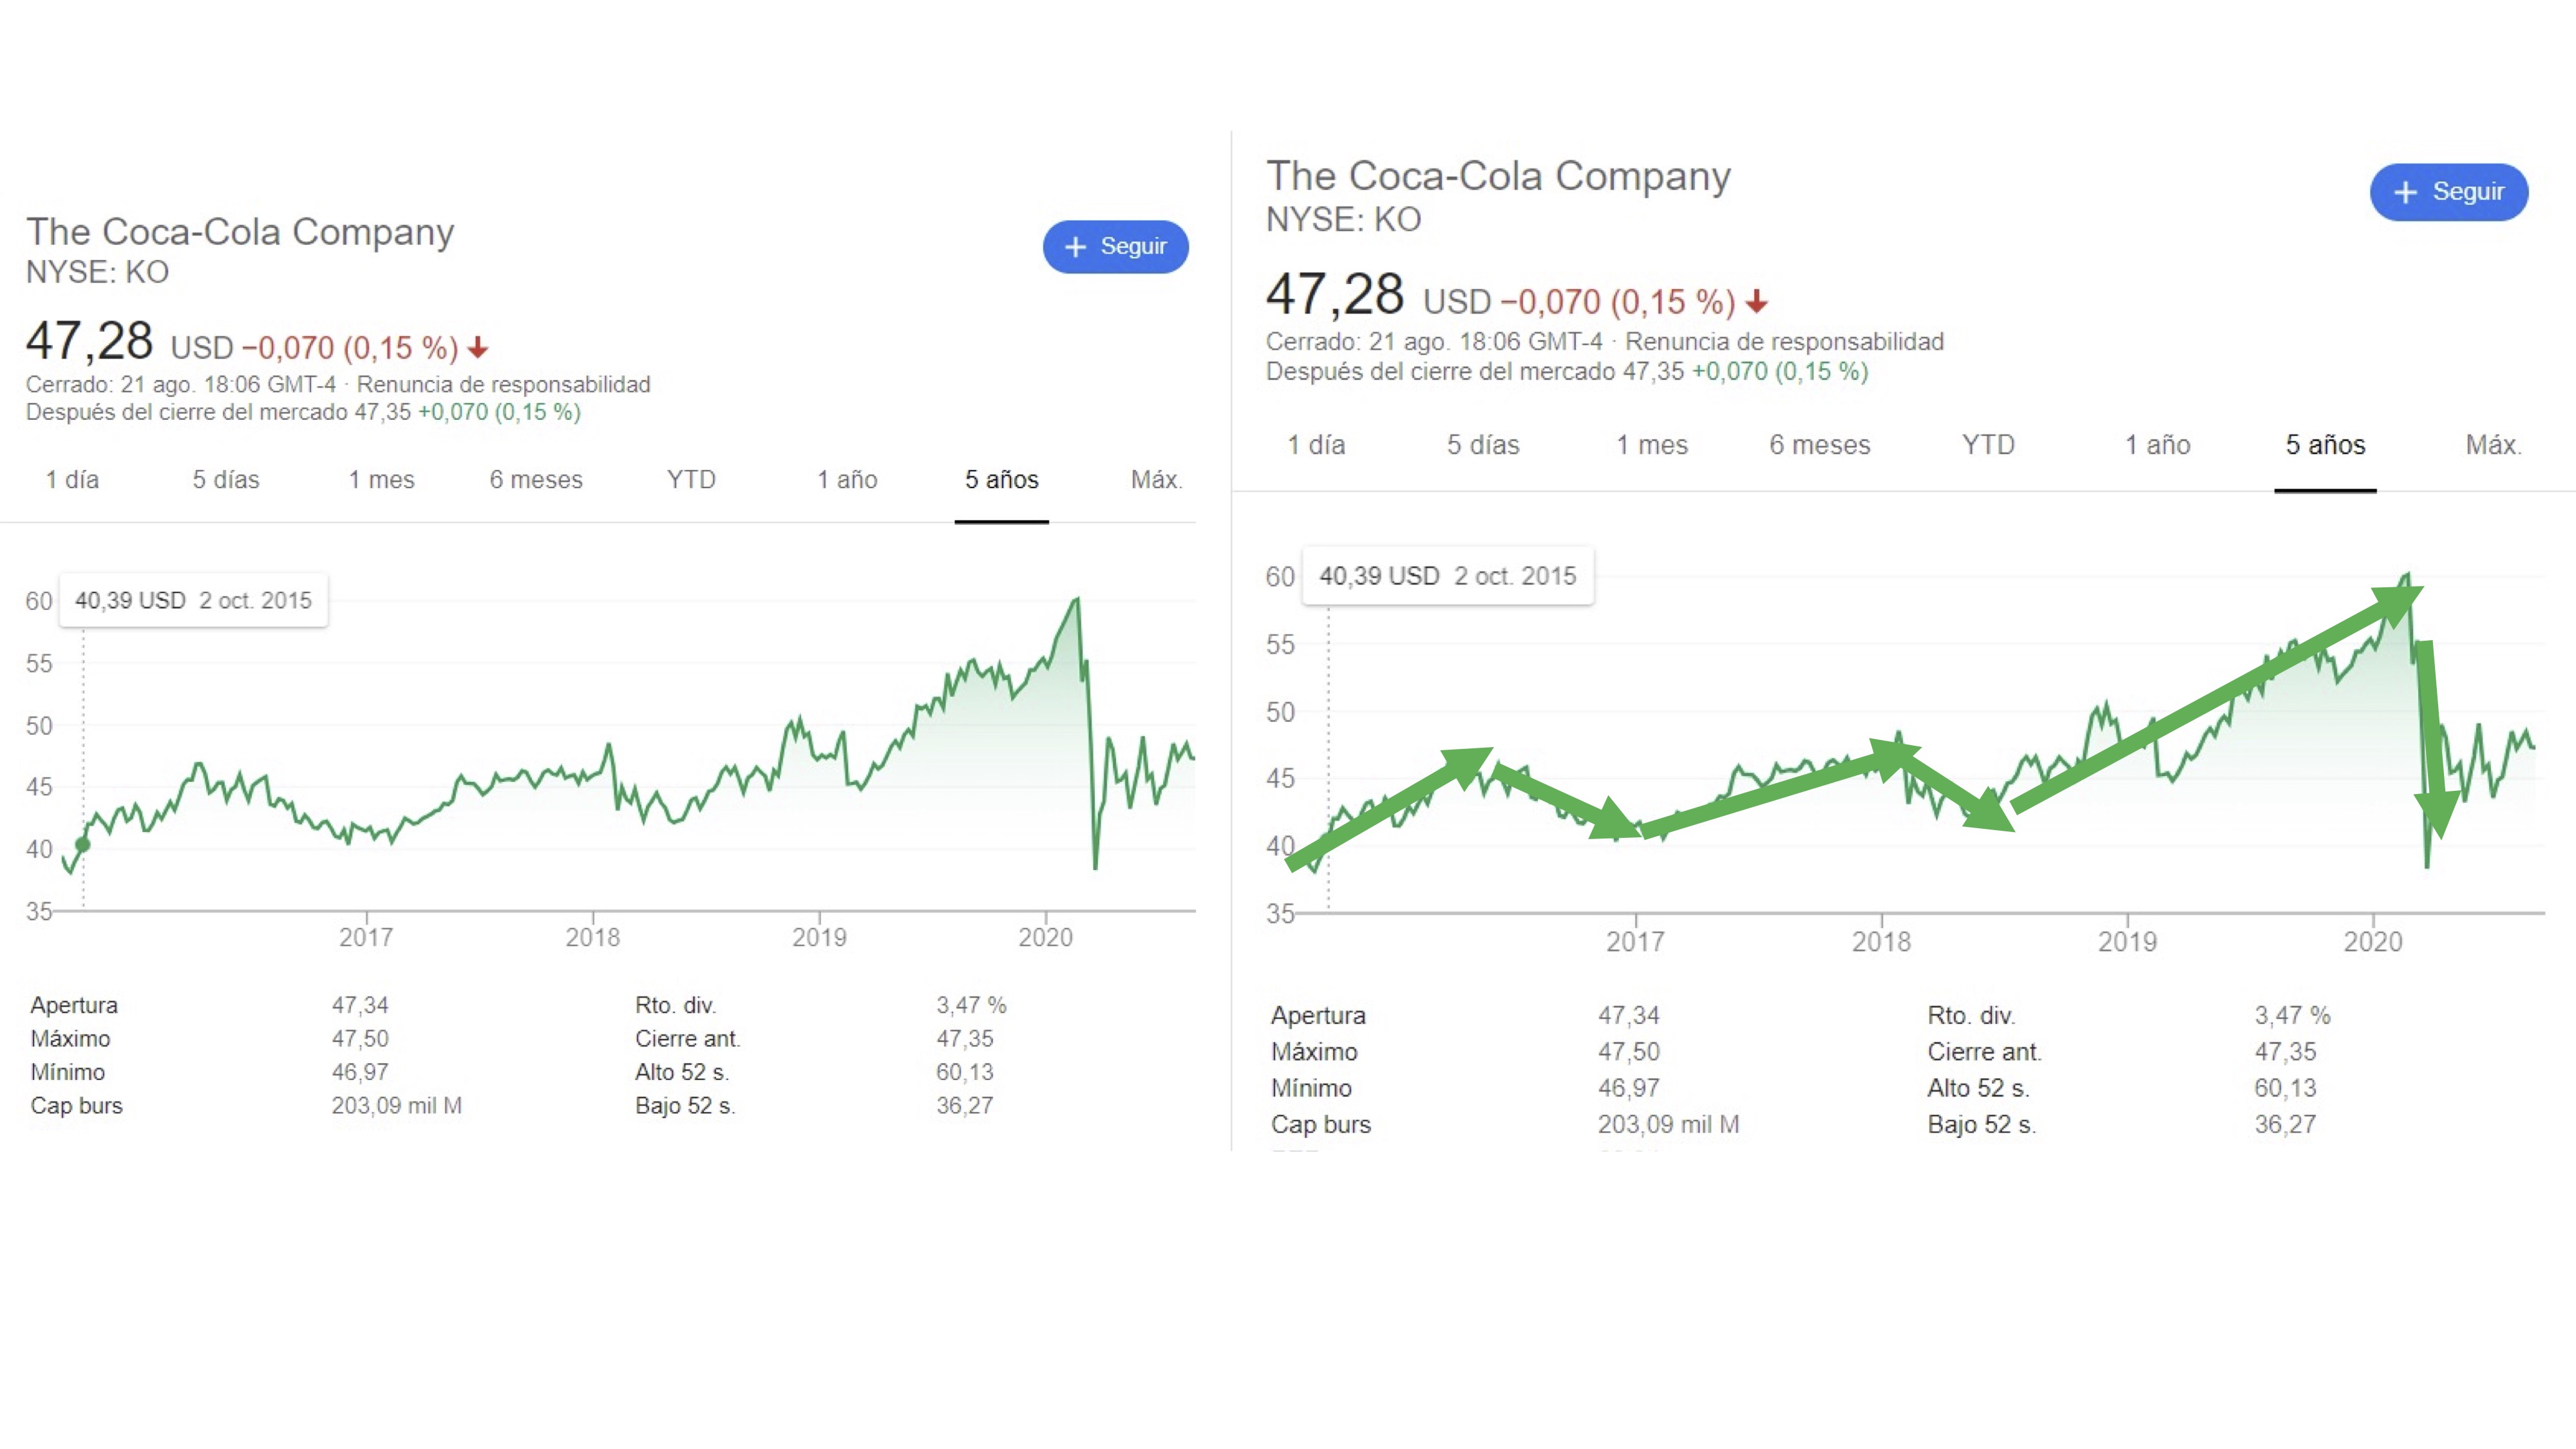The width and height of the screenshot is (2576, 1449).
Task: Select 'Máx.' tab in left chart
Action: [1156, 480]
